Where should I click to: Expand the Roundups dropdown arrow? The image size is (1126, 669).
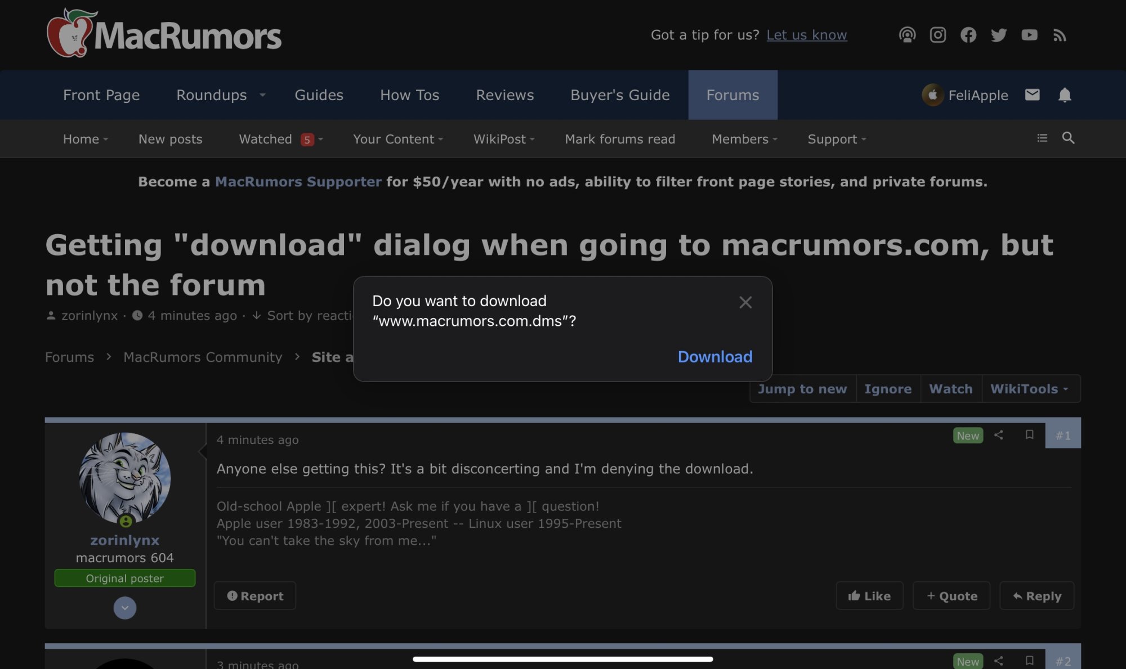262,95
